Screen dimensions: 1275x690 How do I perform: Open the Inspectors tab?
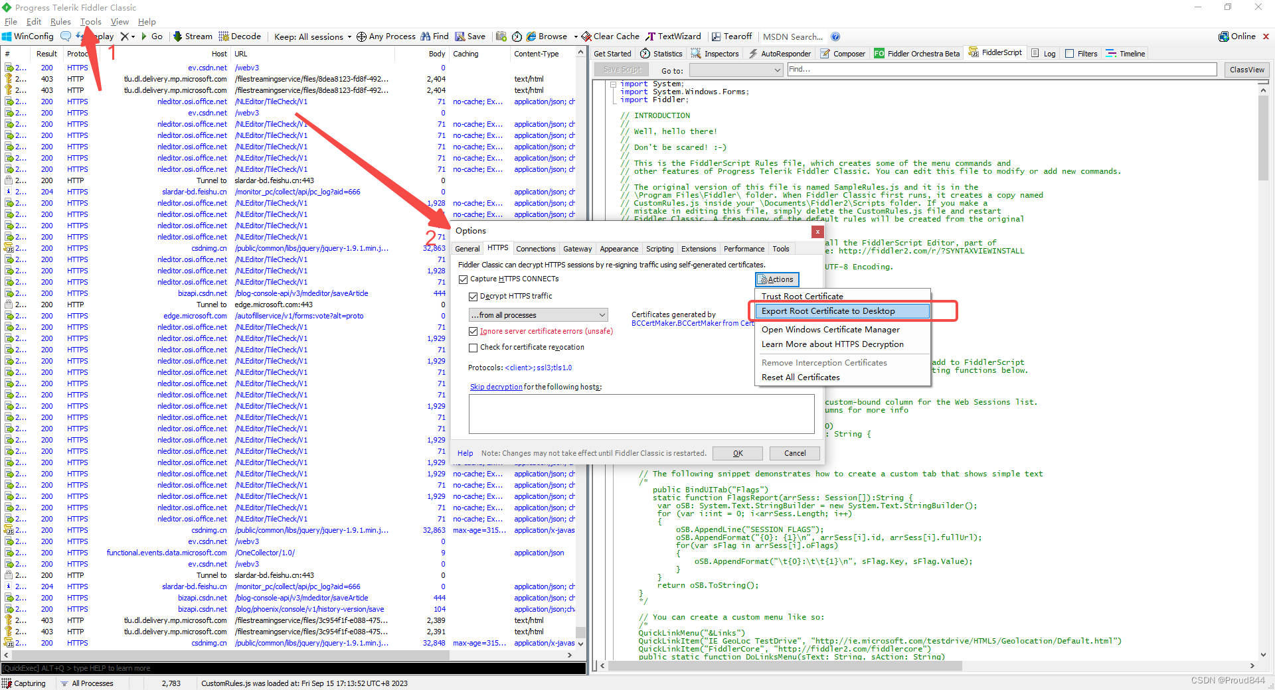[x=715, y=54]
